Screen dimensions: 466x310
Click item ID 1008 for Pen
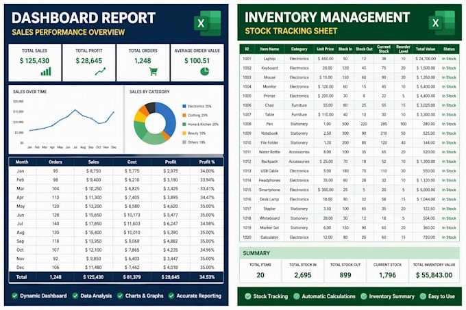click(x=247, y=124)
